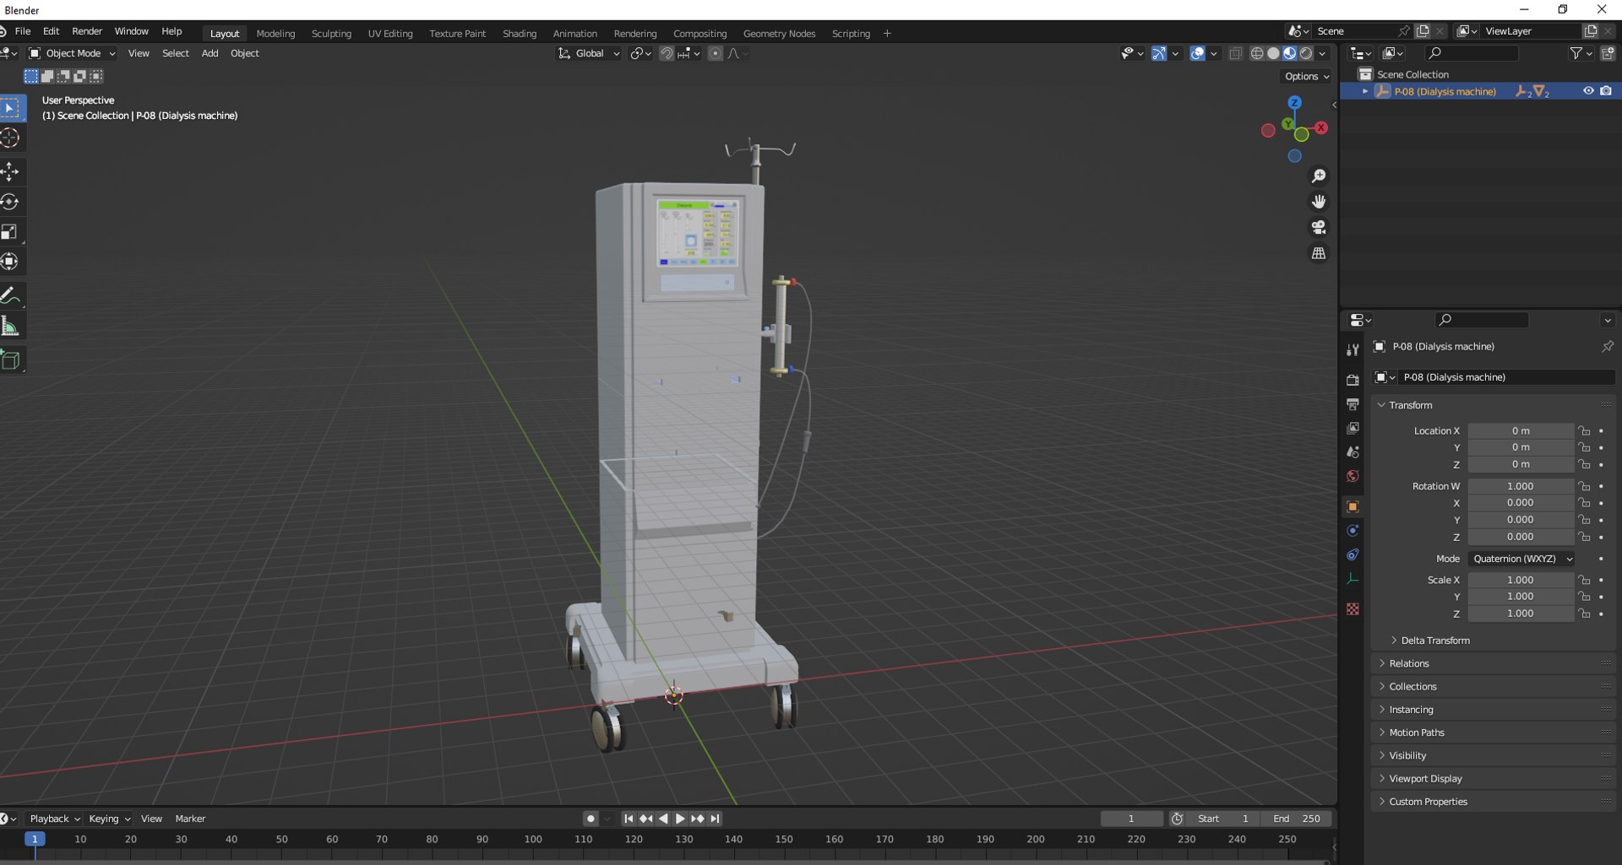The width and height of the screenshot is (1622, 865).
Task: Open the timeline Marker menu
Action: point(190,819)
